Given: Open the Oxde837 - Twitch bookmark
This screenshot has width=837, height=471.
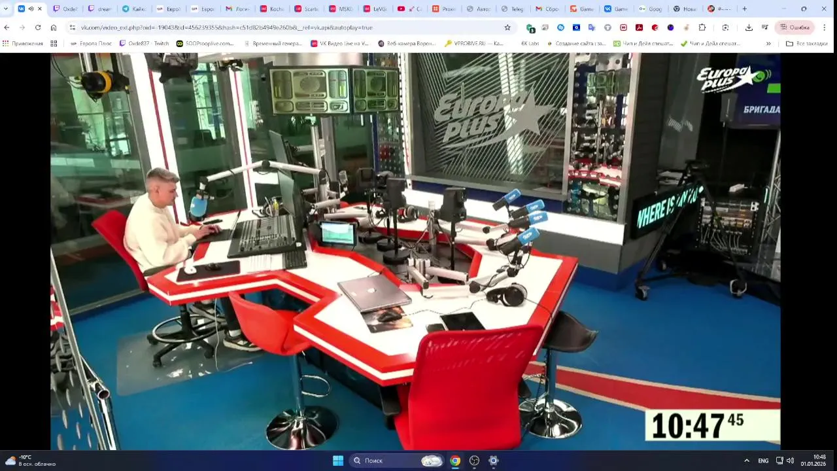Looking at the screenshot, I should tap(144, 44).
